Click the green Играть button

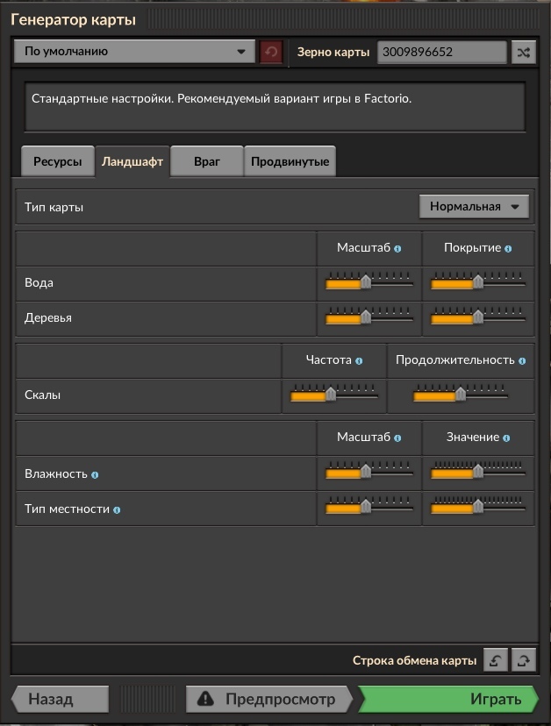pos(448,699)
